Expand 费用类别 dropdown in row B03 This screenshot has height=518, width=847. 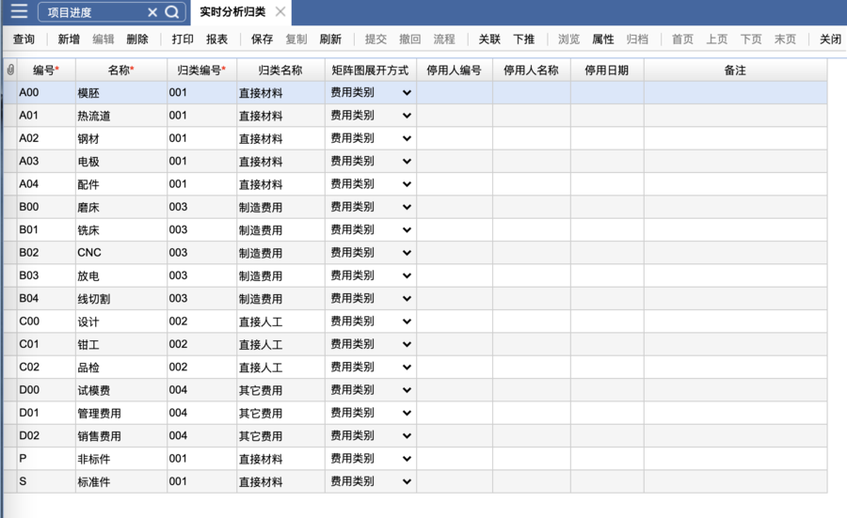pos(407,275)
